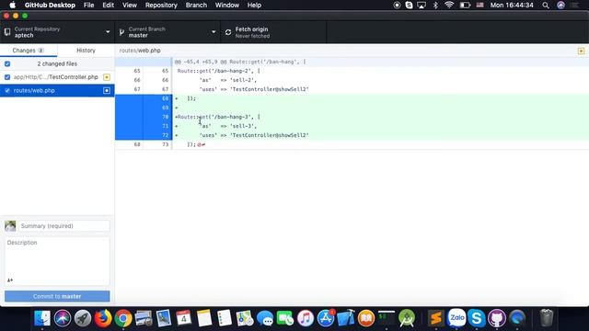Open Siri from the Dock
The width and height of the screenshot is (589, 331).
[x=63, y=318]
